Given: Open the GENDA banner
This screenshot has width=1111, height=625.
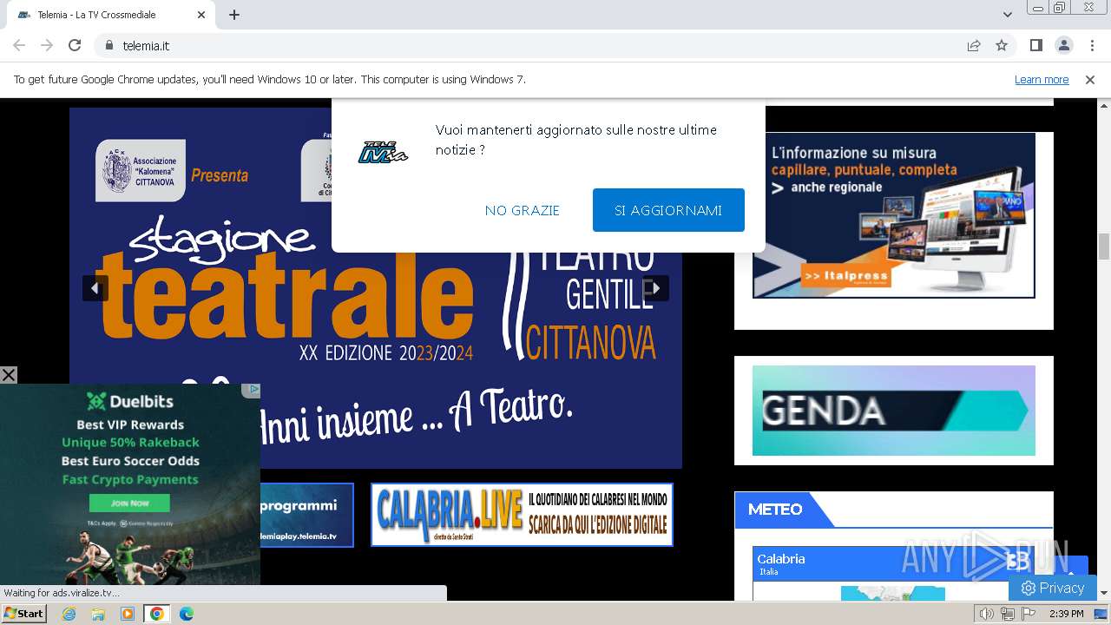Looking at the screenshot, I should pos(894,411).
